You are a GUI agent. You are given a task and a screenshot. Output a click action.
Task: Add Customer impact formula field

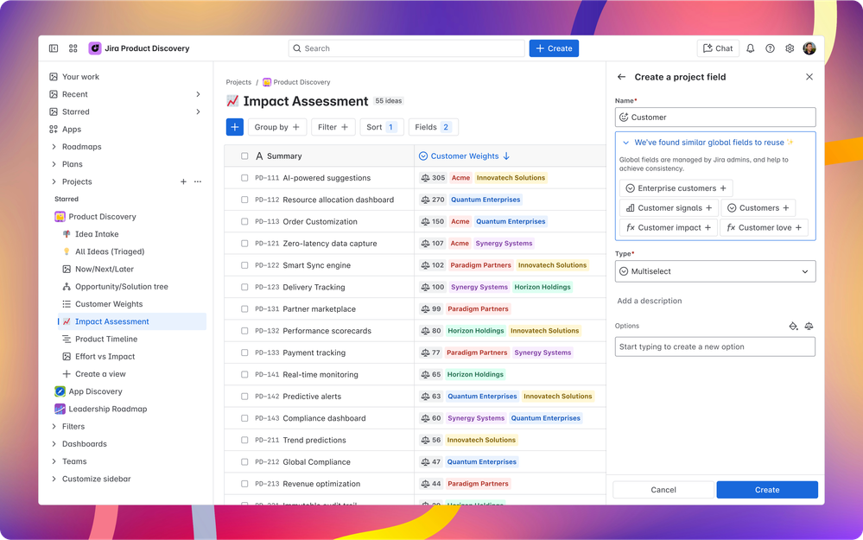point(668,227)
